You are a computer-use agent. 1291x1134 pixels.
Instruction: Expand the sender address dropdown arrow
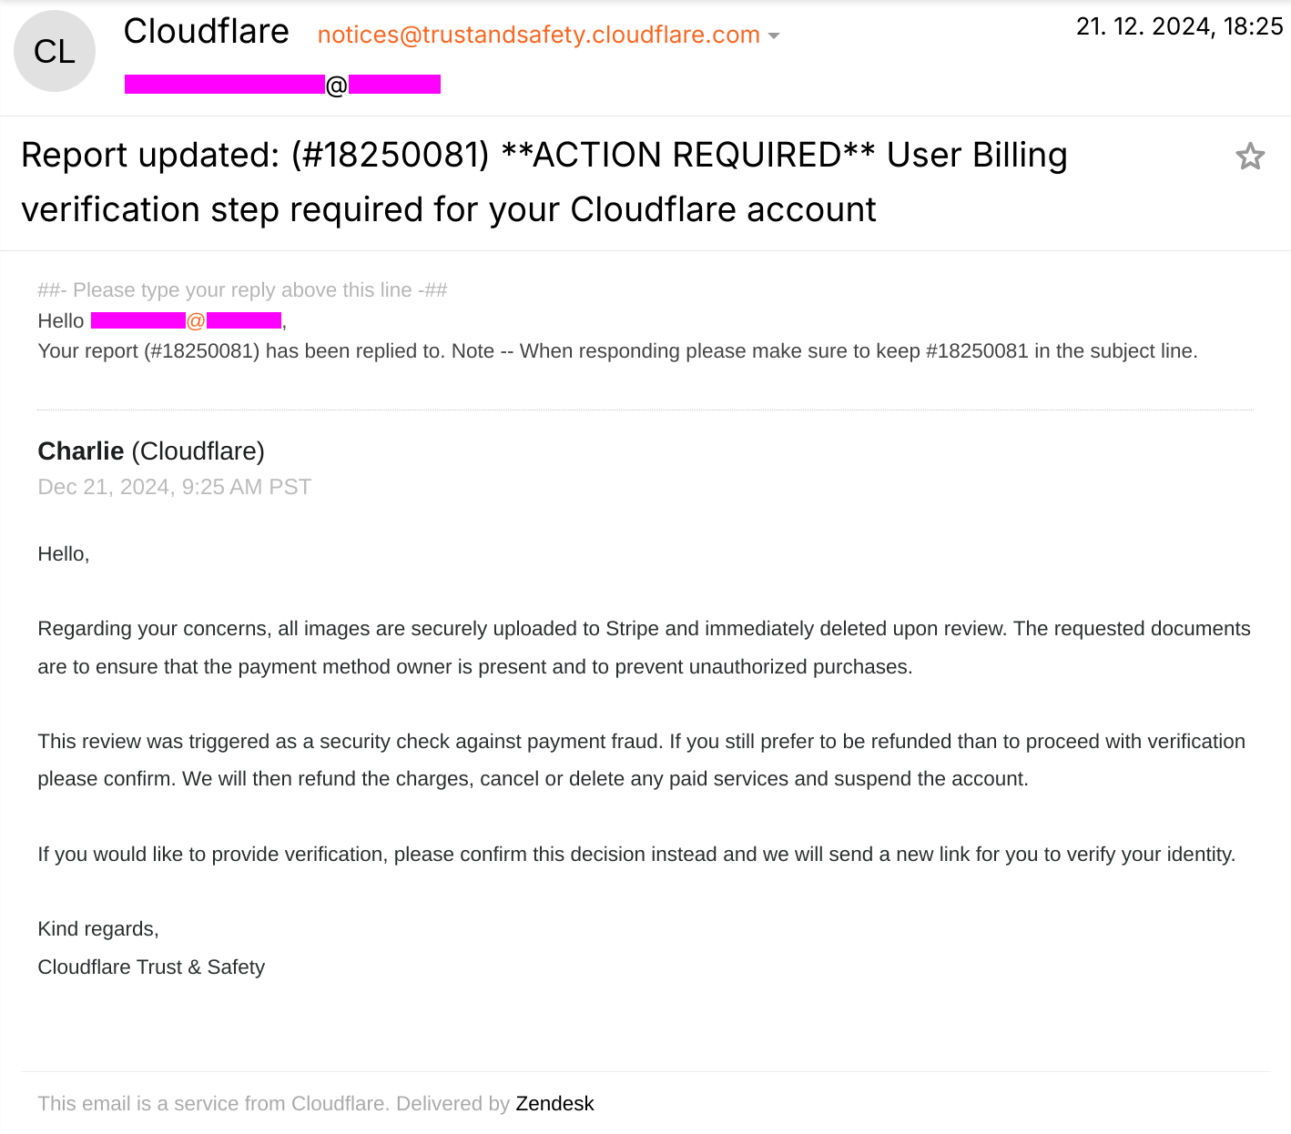point(774,35)
